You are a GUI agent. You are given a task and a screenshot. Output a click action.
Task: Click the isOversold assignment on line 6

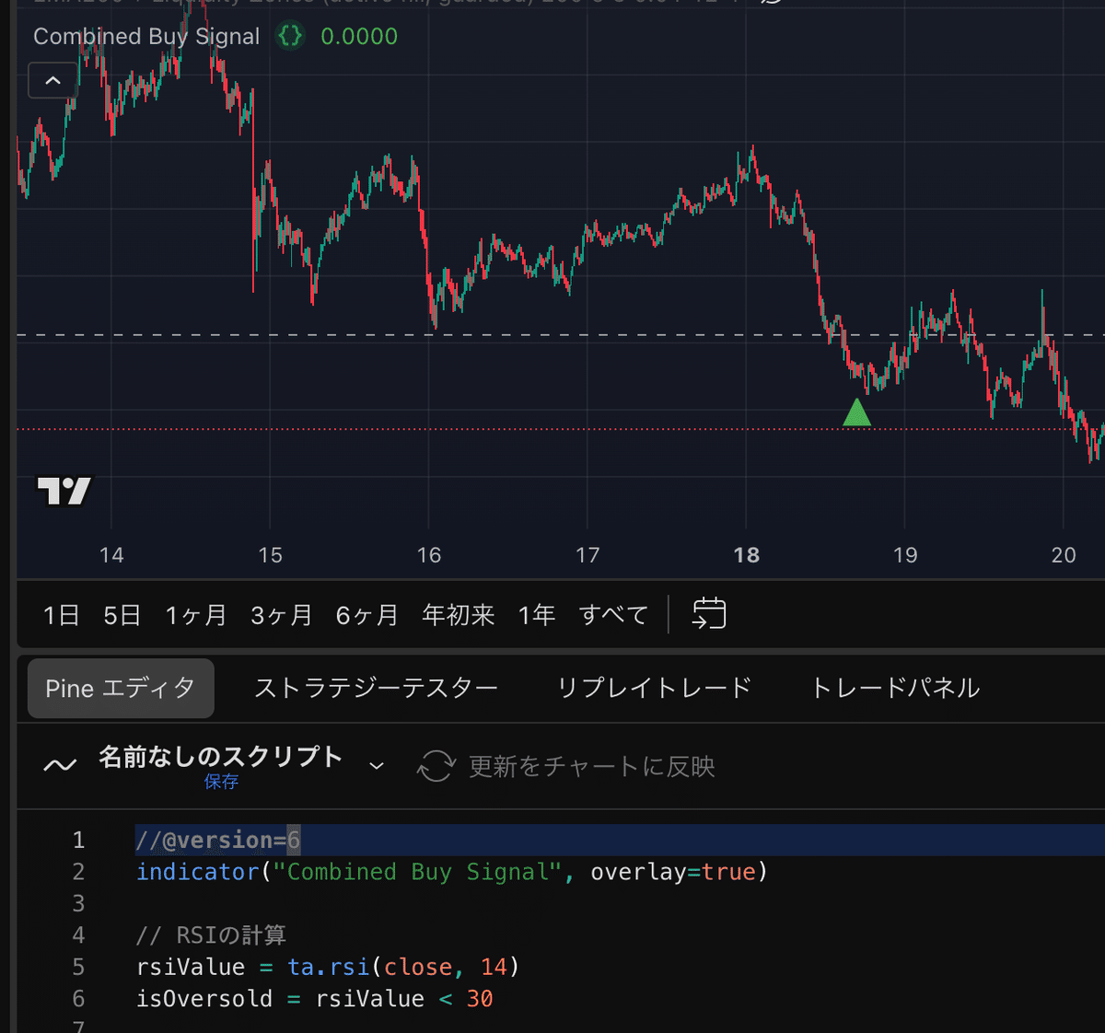pos(315,999)
